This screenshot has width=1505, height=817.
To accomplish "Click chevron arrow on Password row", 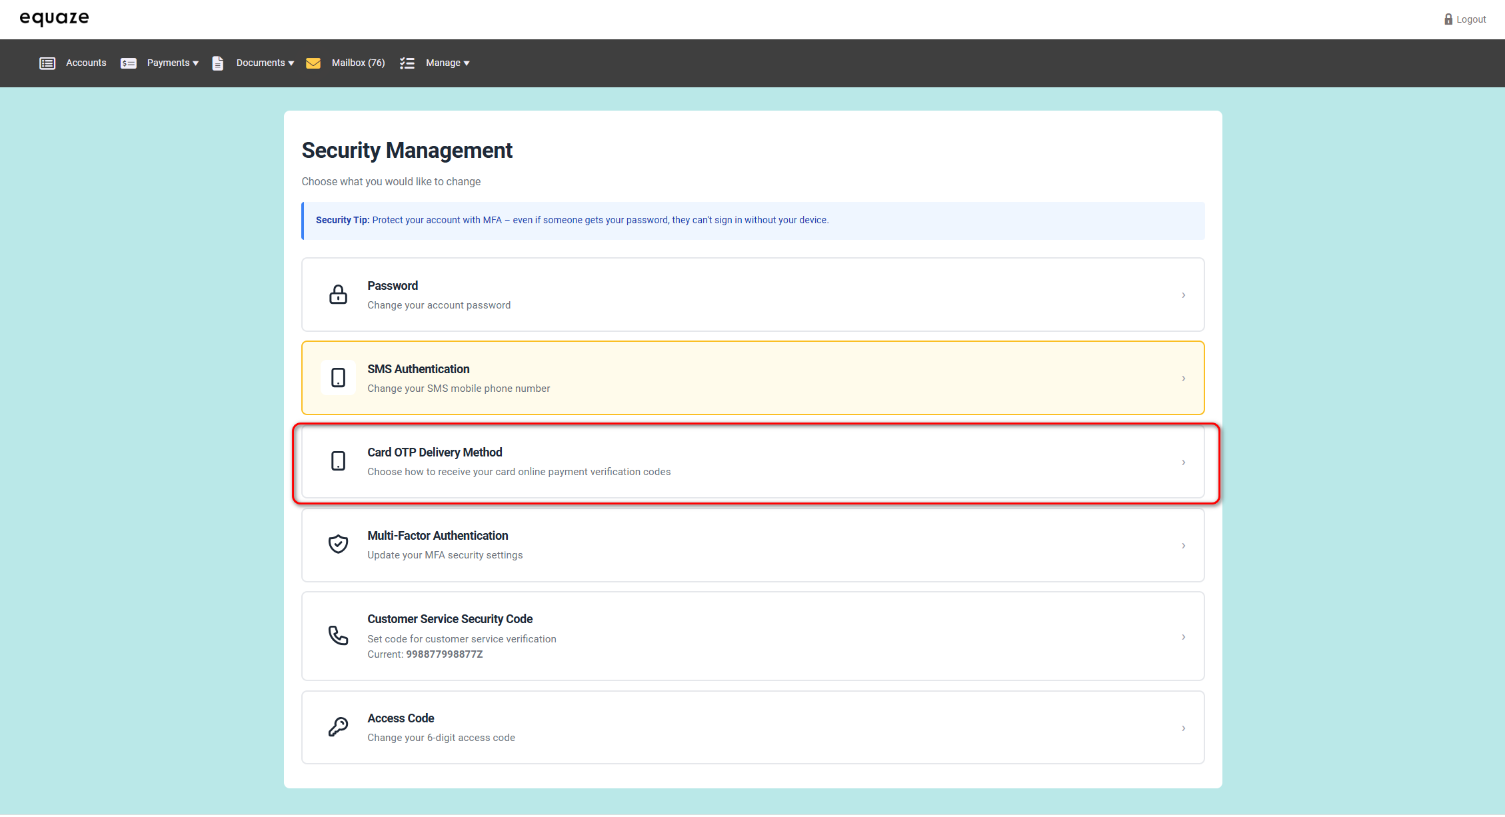I will point(1183,295).
